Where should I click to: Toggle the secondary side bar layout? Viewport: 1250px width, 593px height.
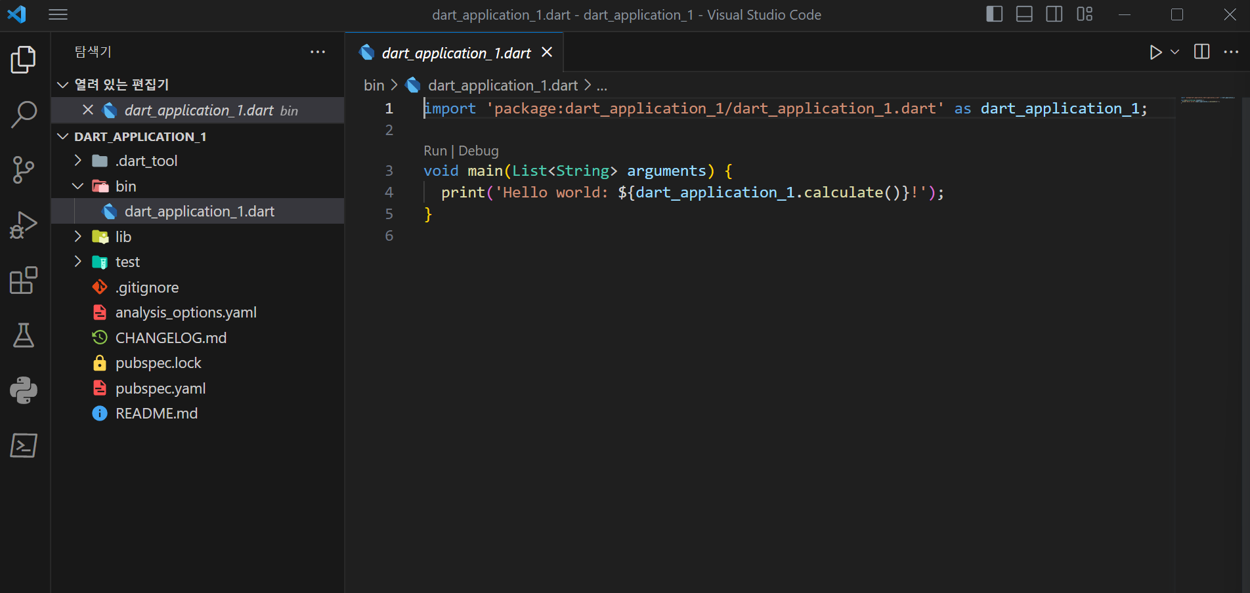point(1054,14)
